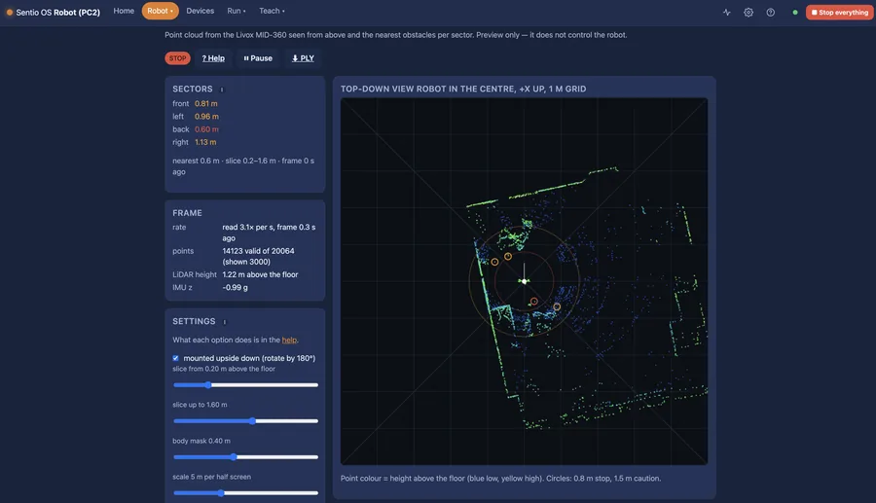Click the orange Sentio OS logo dot
Viewport: 876px width, 503px height.
(10, 13)
